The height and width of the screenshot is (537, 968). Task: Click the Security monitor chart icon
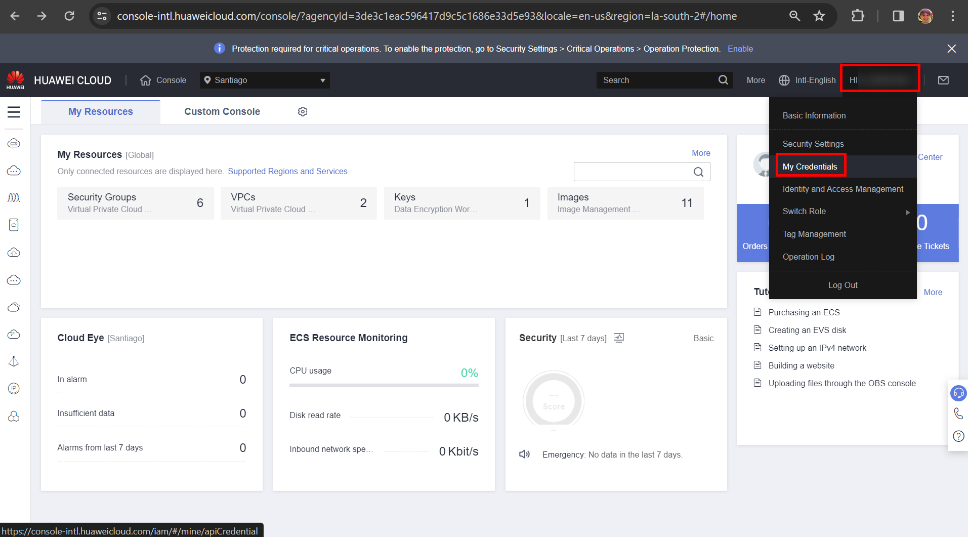pyautogui.click(x=618, y=338)
